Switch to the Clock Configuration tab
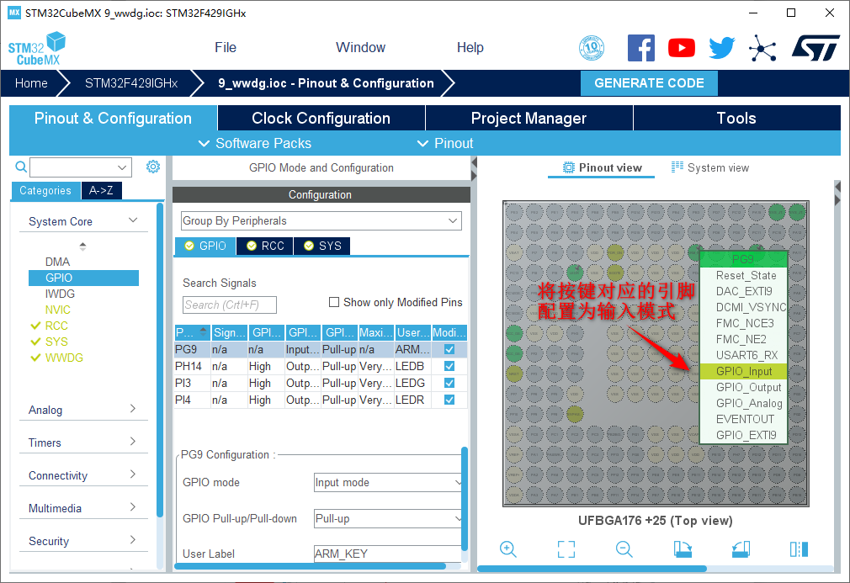850x583 pixels. 321,118
